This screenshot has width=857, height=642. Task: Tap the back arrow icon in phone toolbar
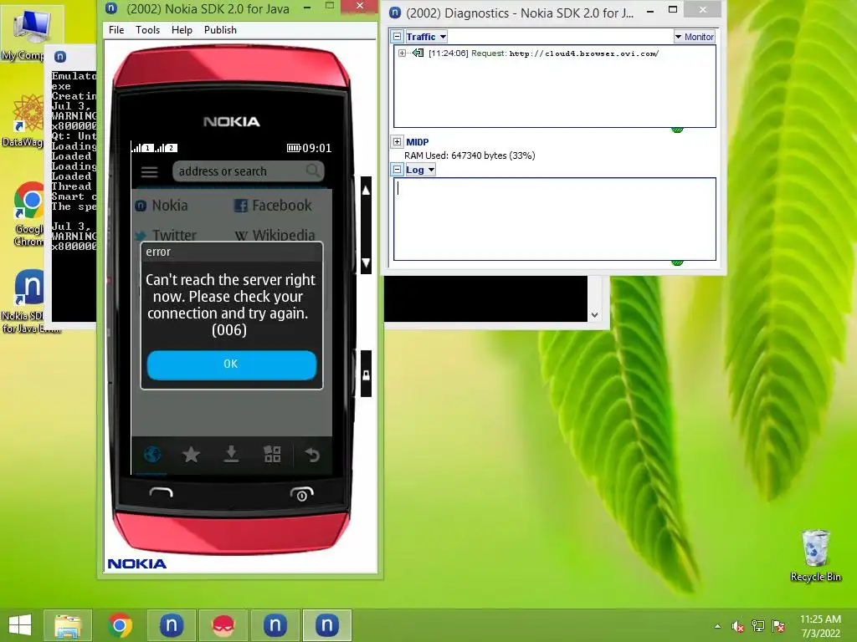click(x=312, y=454)
